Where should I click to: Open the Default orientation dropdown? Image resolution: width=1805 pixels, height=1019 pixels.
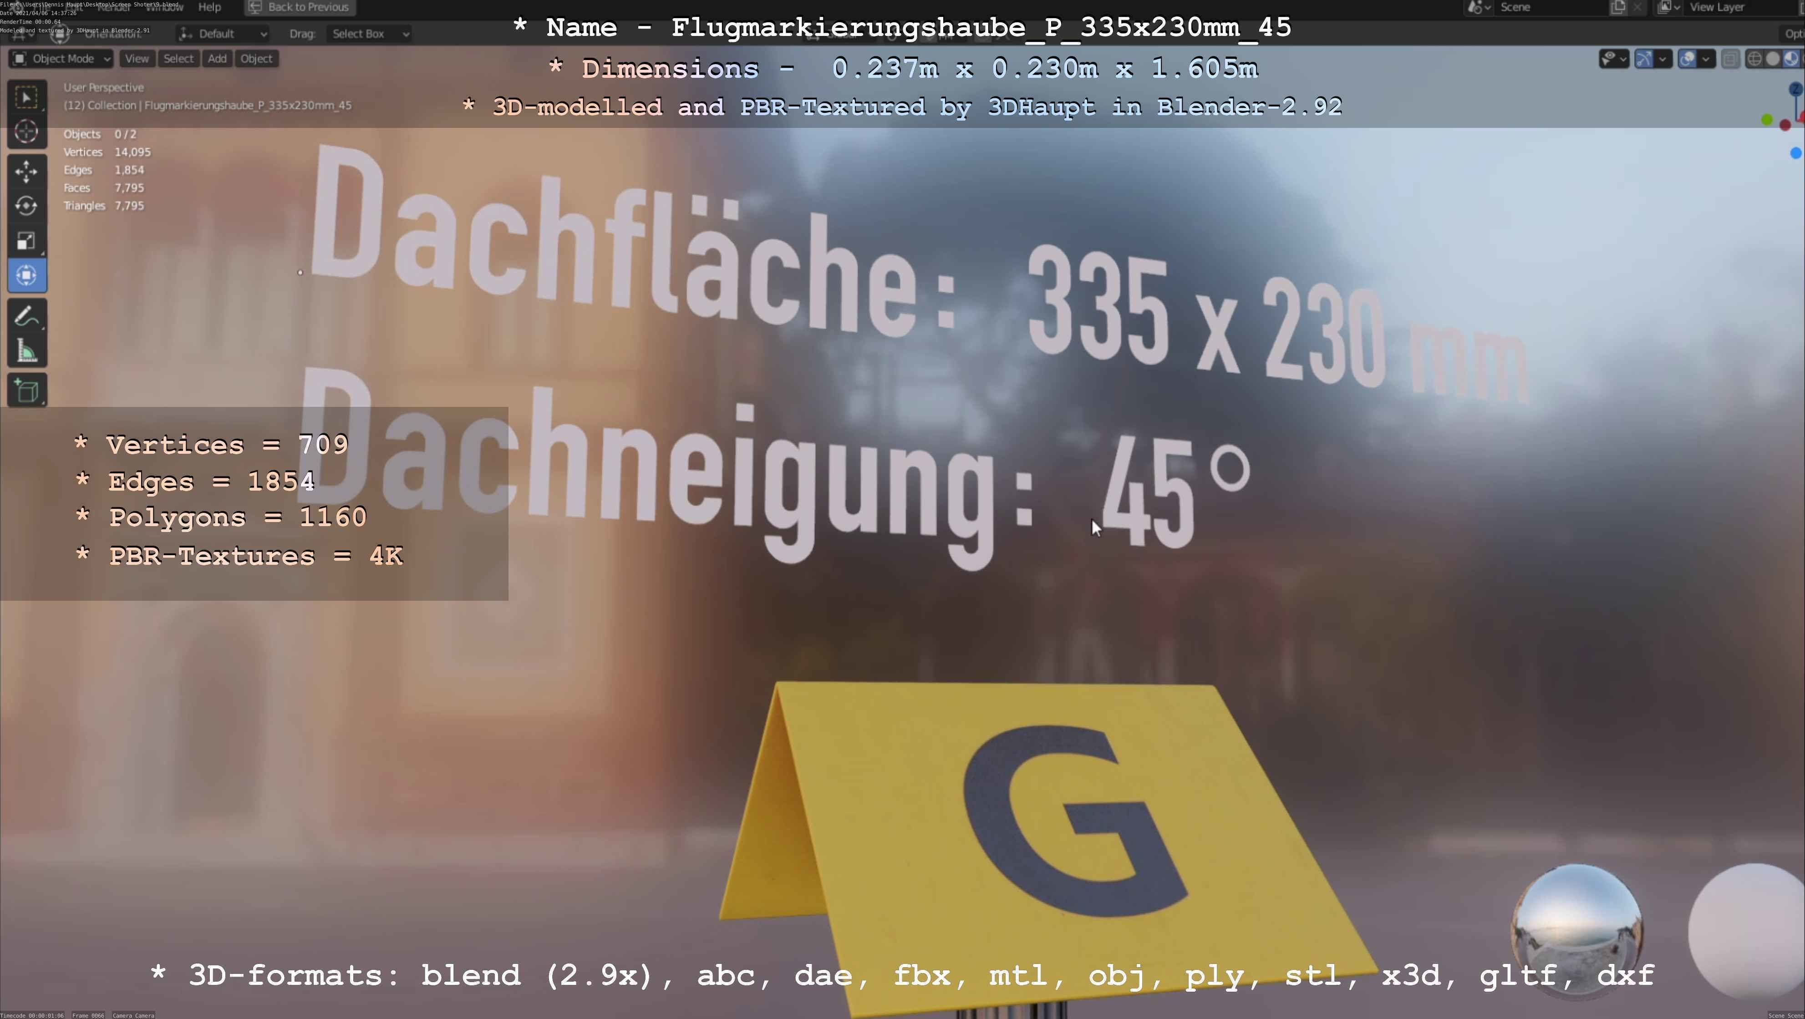coord(223,34)
